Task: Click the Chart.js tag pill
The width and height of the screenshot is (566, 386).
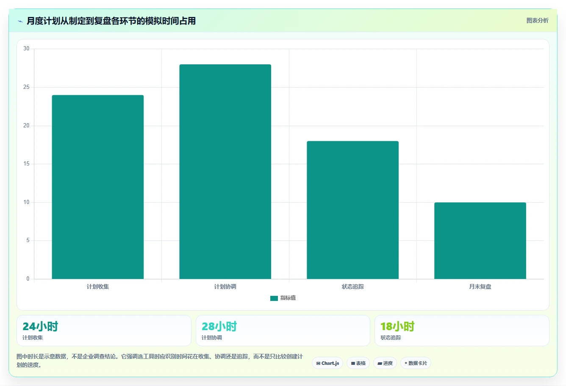Action: (327, 363)
